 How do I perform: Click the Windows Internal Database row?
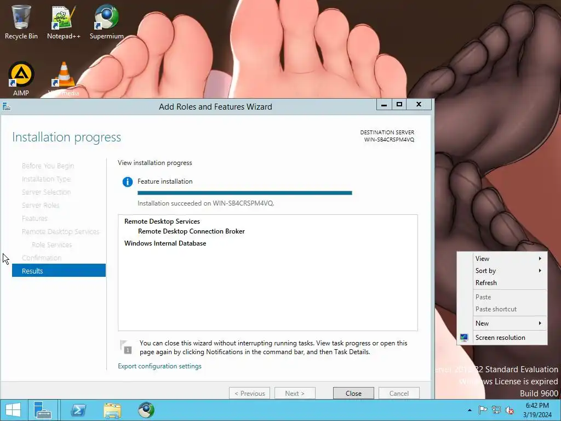pos(165,243)
